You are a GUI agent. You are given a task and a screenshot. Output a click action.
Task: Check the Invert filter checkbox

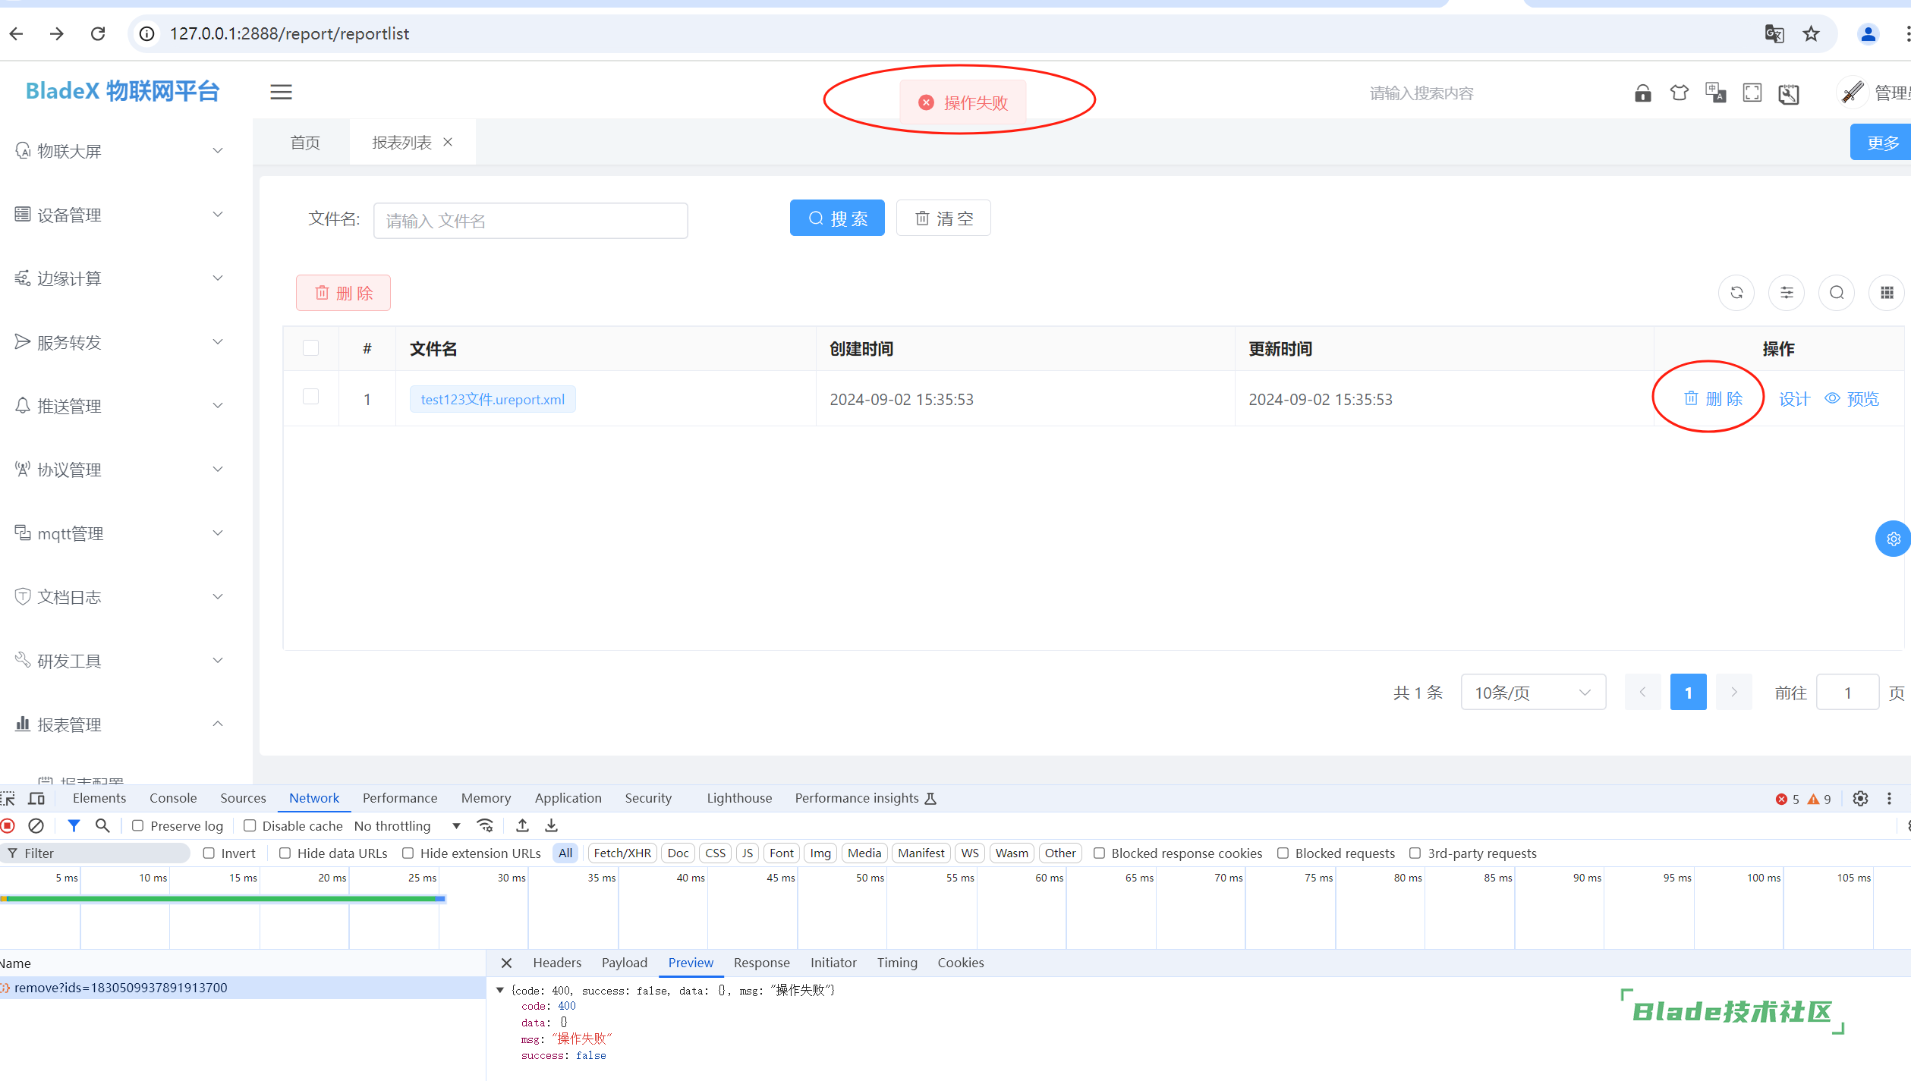pos(209,853)
